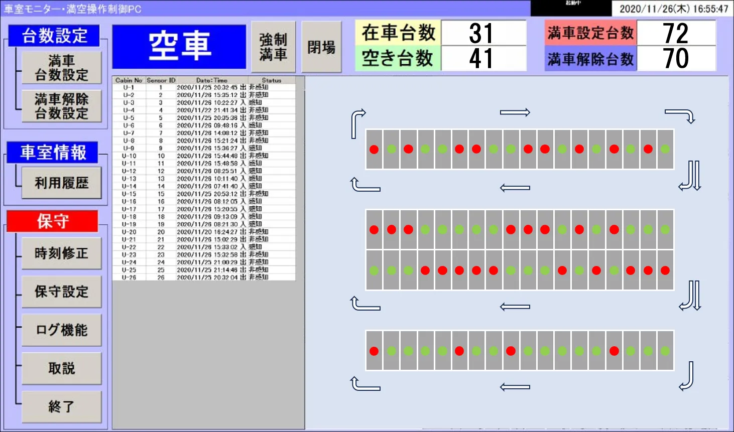Screen dimensions: 734x432
Task: Select table row U-10
Action: point(204,156)
